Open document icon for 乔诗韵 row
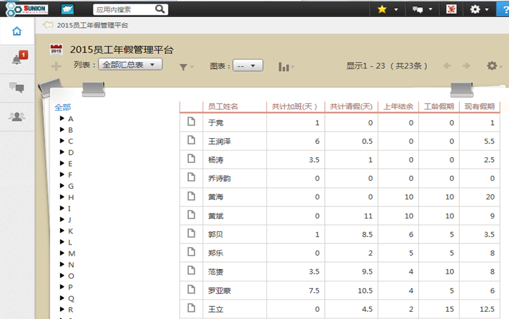The height and width of the screenshot is (319, 509). tap(191, 177)
